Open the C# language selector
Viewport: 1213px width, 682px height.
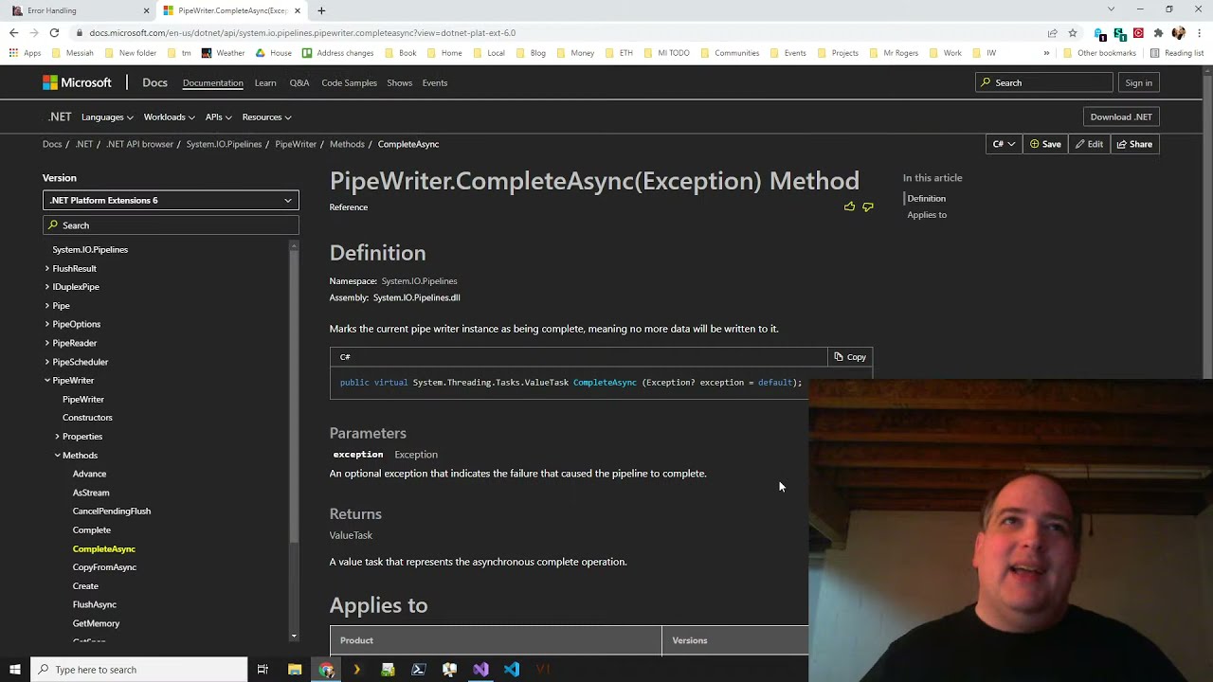point(1004,144)
